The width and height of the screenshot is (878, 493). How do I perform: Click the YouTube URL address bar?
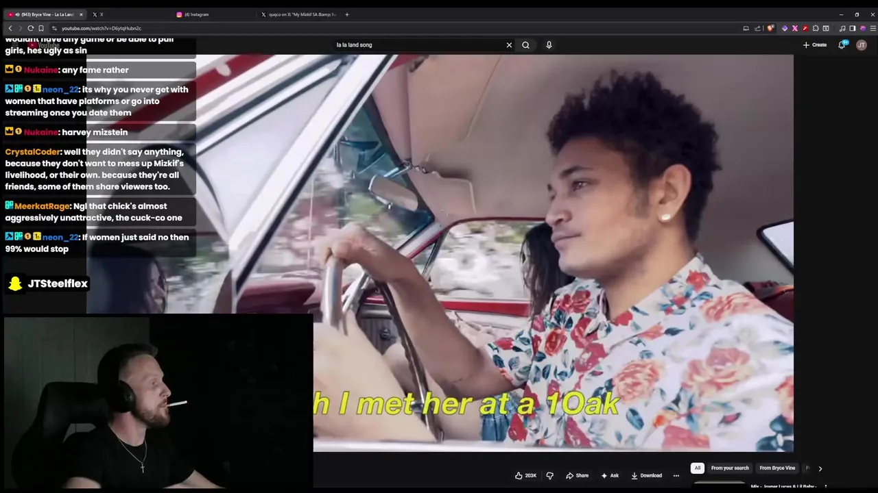point(398,28)
